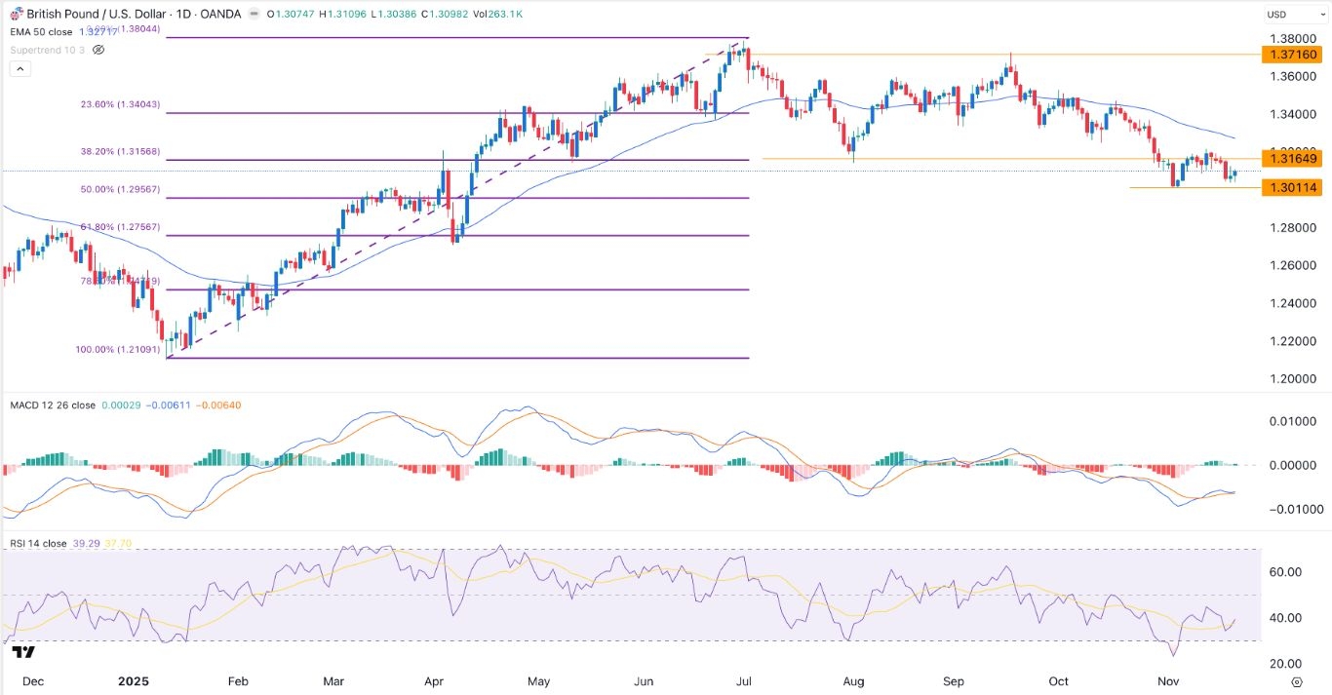Click the orange 1.37160 price level label

1293,55
